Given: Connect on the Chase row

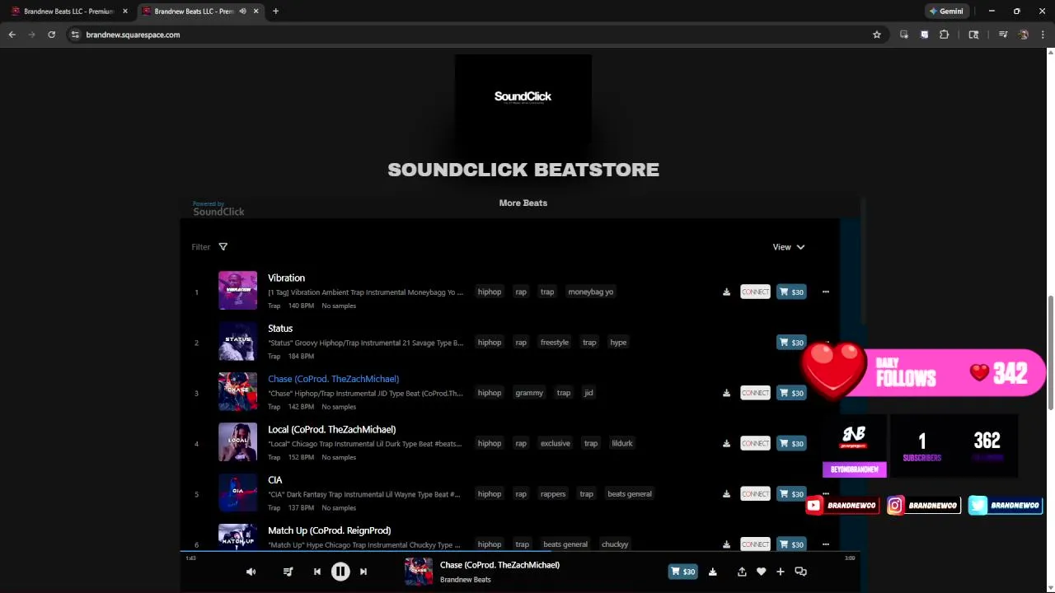Looking at the screenshot, I should pyautogui.click(x=755, y=394).
